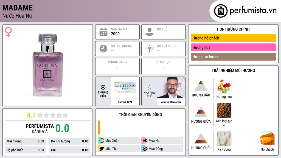Click the clock icon beside Độ lưu hương
281x158 pixels.
click(x=103, y=49)
